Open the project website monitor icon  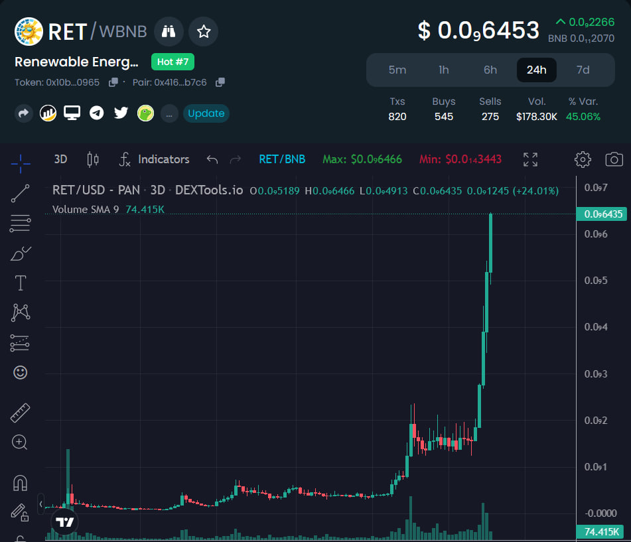click(x=72, y=113)
